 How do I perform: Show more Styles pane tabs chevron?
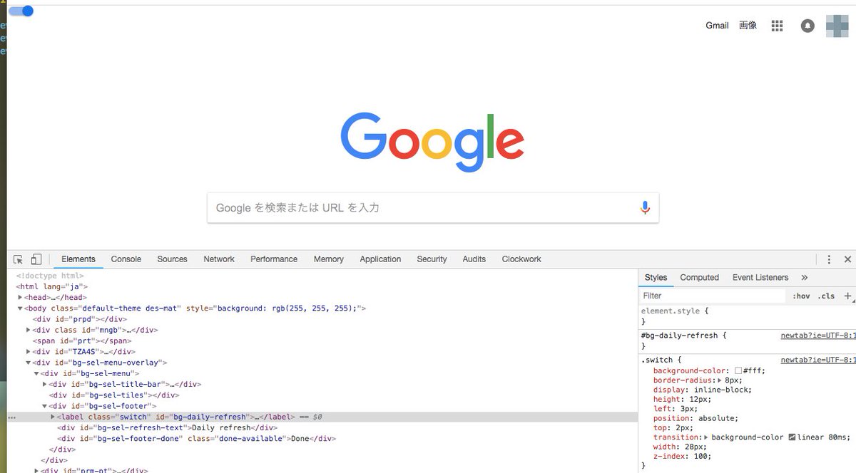click(x=805, y=278)
